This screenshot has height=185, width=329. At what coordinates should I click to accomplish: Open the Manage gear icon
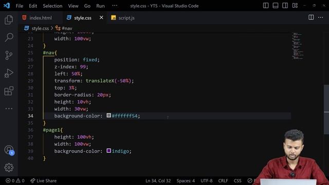click(9, 168)
